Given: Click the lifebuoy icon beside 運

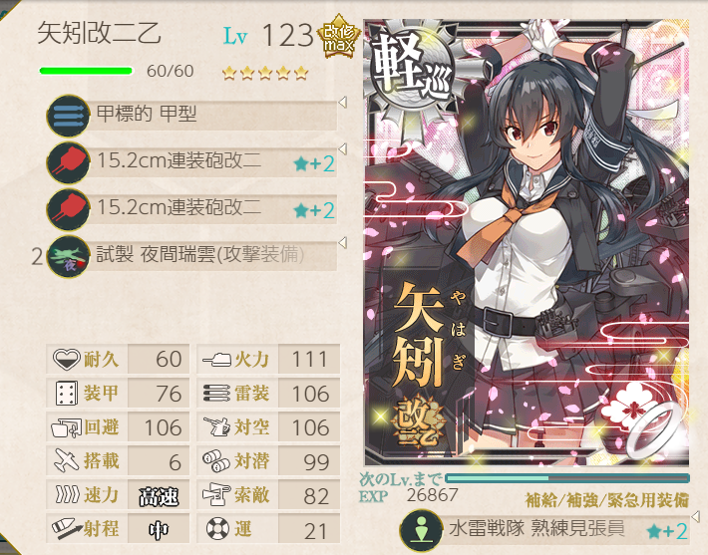Looking at the screenshot, I should [217, 528].
